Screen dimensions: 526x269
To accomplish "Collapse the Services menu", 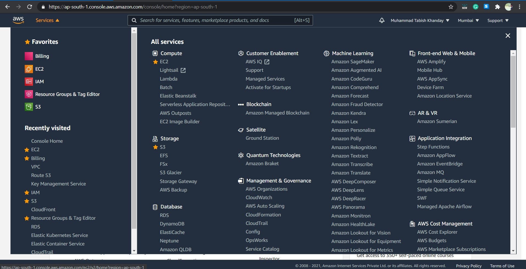I will click(x=47, y=20).
